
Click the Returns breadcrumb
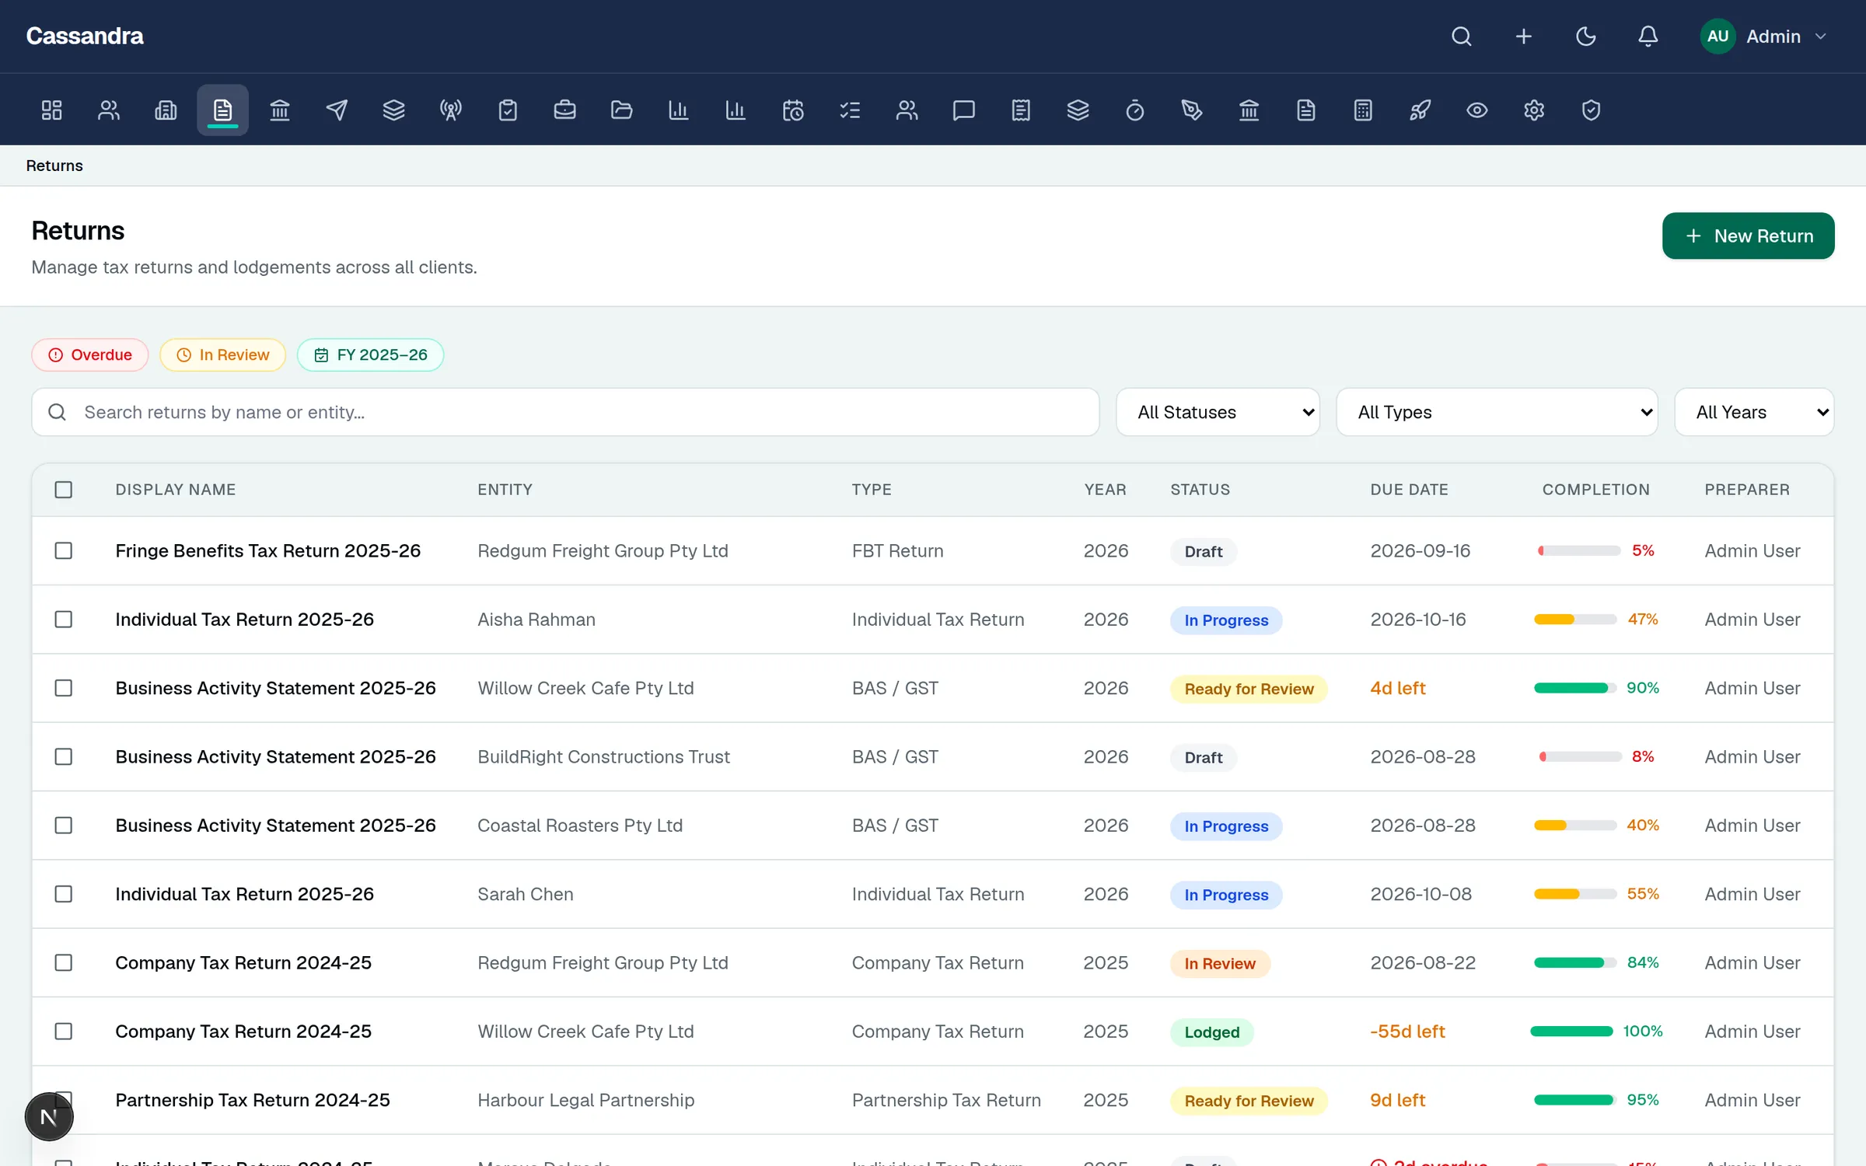coord(54,166)
